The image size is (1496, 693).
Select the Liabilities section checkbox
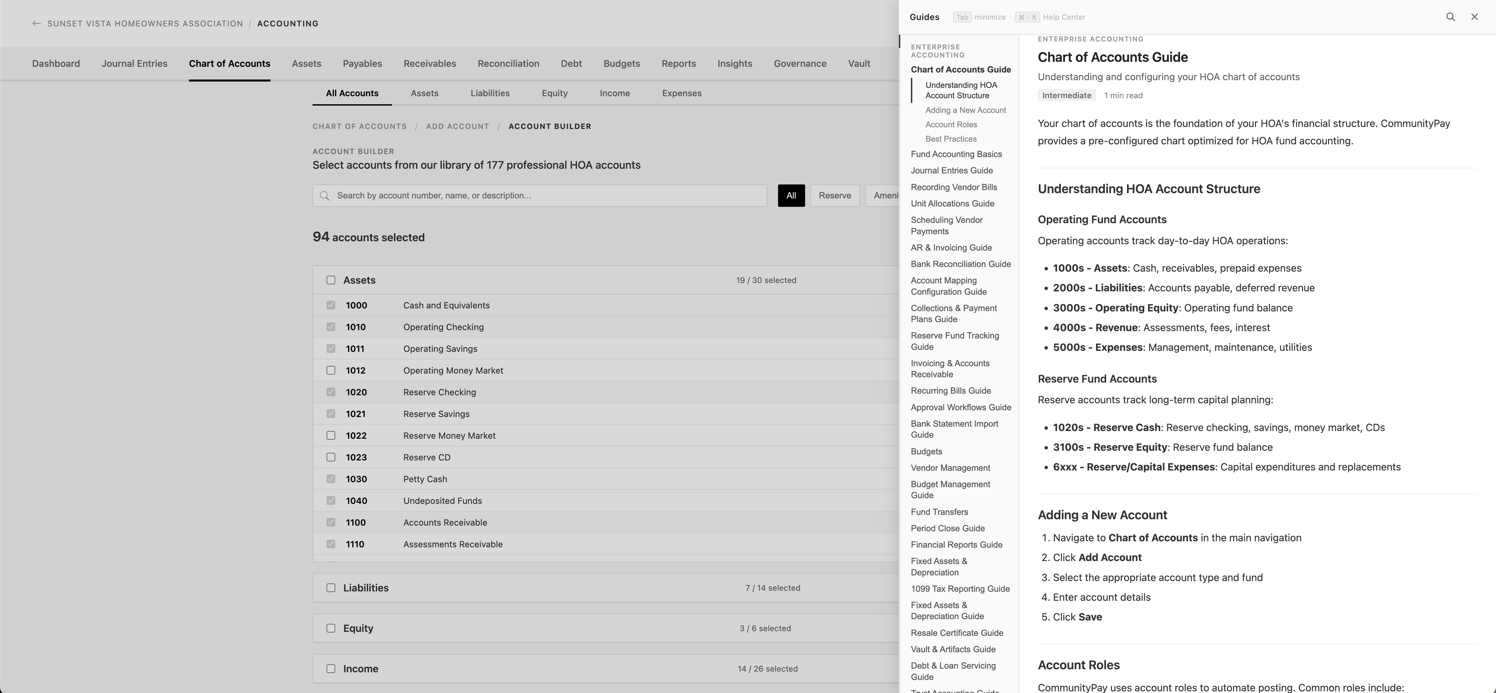pyautogui.click(x=331, y=587)
